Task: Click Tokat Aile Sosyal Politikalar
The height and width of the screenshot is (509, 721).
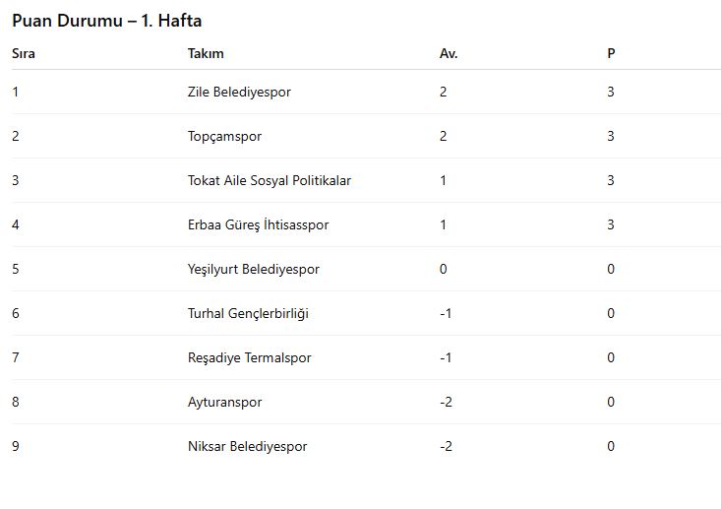Action: tap(269, 180)
